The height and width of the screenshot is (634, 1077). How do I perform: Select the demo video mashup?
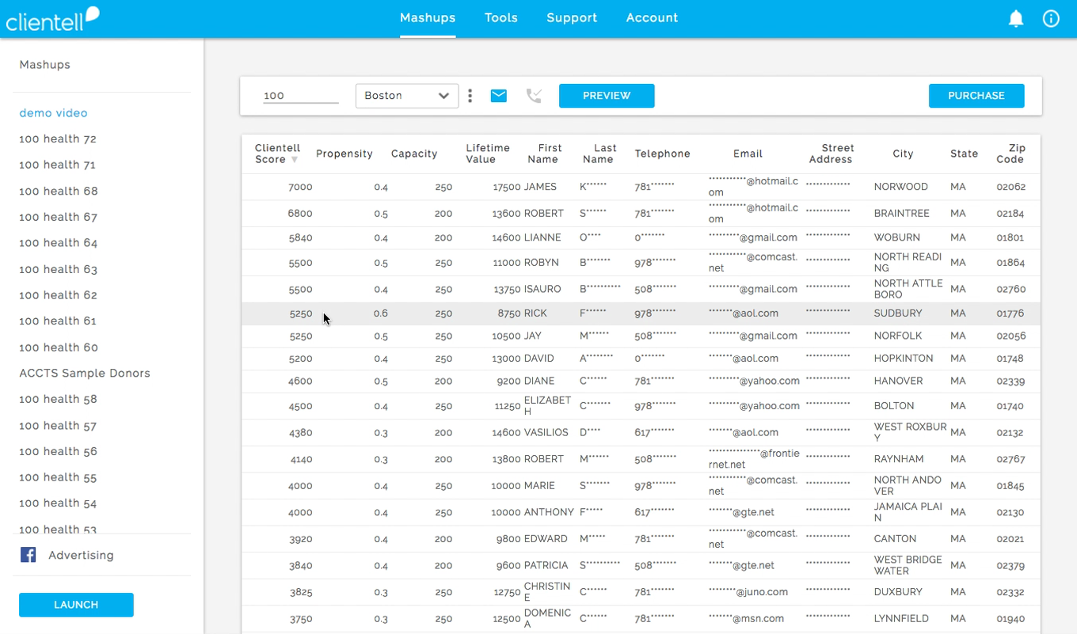(53, 113)
